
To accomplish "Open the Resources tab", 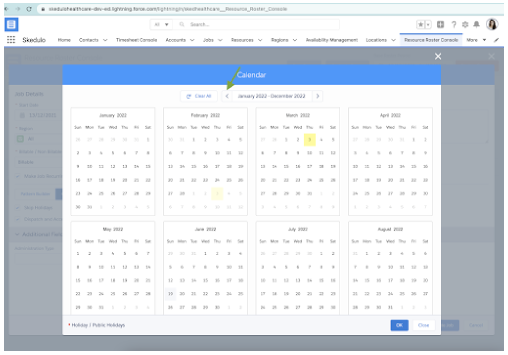I will 242,40.
